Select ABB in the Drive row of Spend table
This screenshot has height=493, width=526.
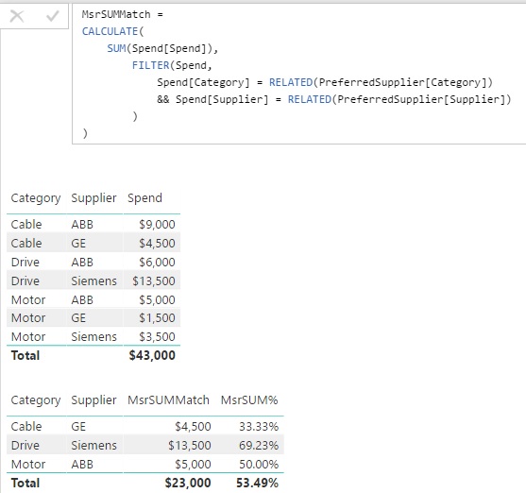click(x=82, y=263)
